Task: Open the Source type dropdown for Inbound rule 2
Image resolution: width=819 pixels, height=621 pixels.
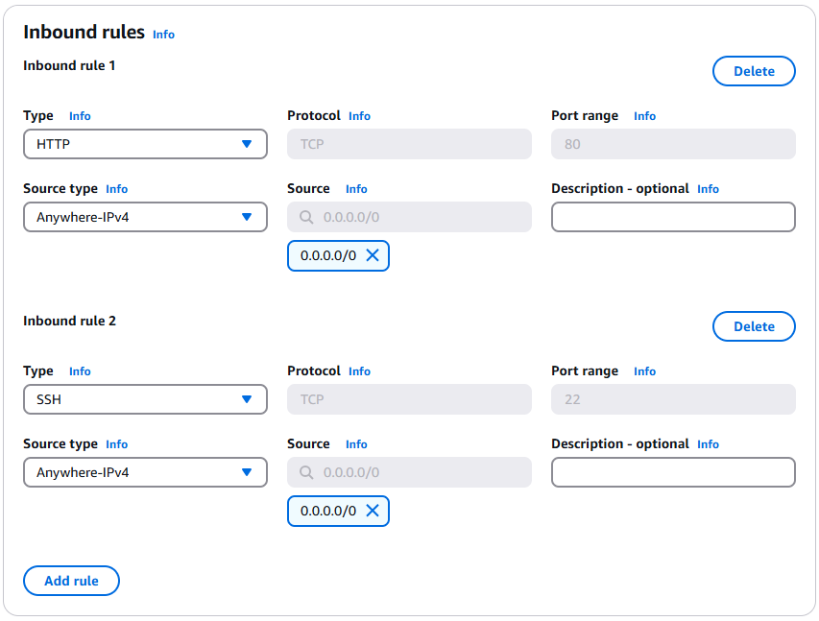Action: (x=145, y=472)
